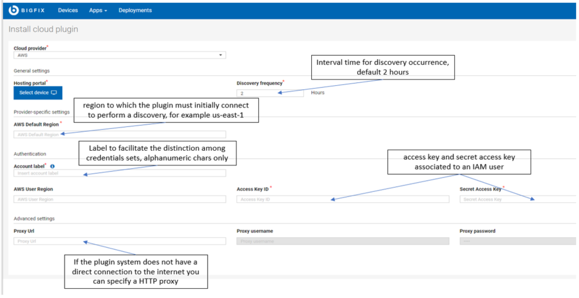The width and height of the screenshot is (579, 298).
Task: Click the BIGFIX brand text link
Action: (x=33, y=10)
